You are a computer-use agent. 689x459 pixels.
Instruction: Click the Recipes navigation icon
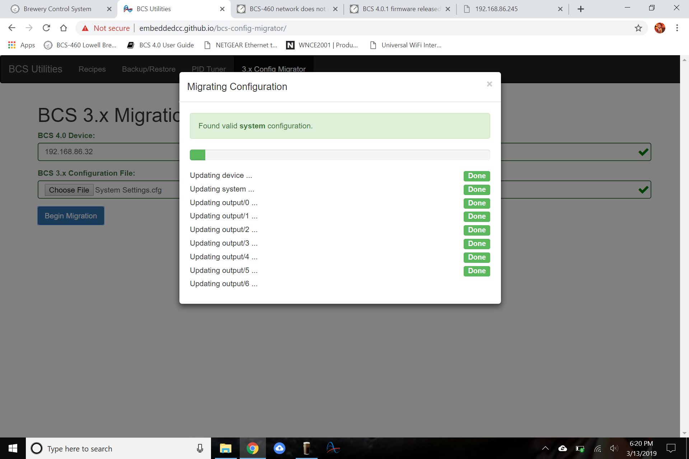pyautogui.click(x=92, y=69)
